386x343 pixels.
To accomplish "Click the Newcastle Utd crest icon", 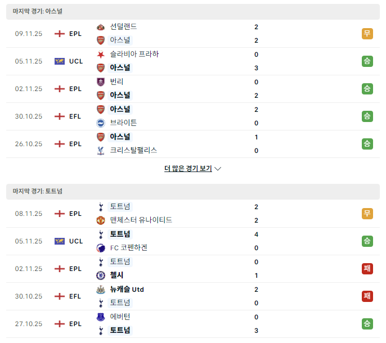I will pos(100,290).
